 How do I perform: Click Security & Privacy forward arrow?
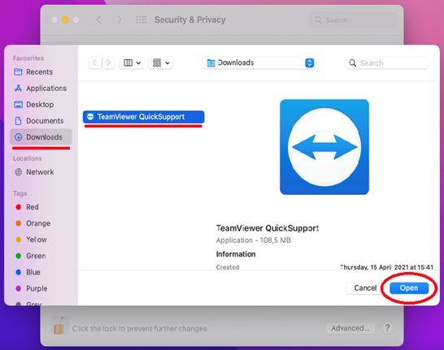point(120,19)
